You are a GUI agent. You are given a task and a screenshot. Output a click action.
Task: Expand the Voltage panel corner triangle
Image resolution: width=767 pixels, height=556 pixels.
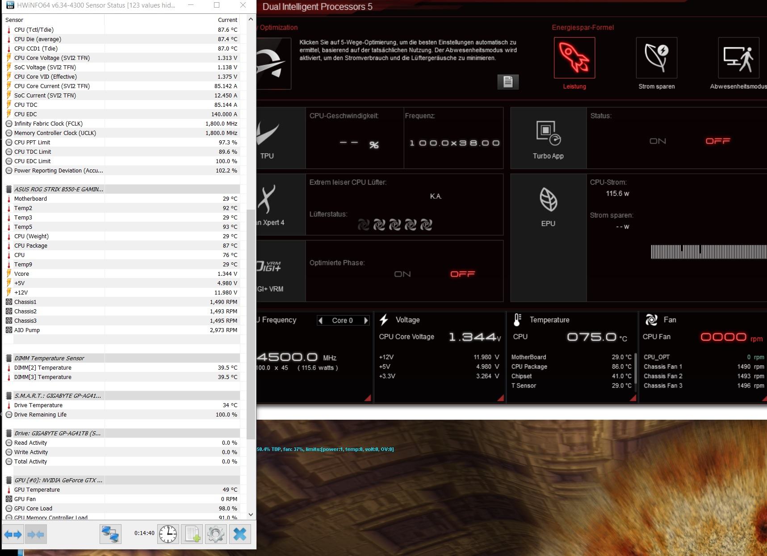pyautogui.click(x=500, y=398)
